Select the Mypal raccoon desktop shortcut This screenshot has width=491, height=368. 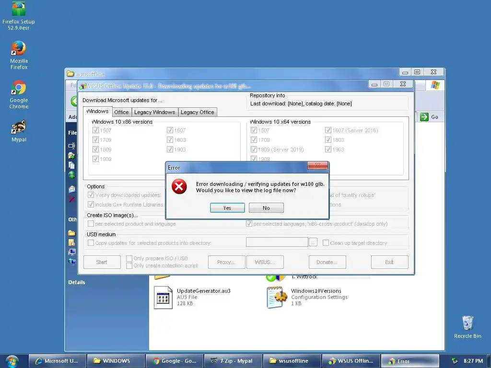(19, 126)
